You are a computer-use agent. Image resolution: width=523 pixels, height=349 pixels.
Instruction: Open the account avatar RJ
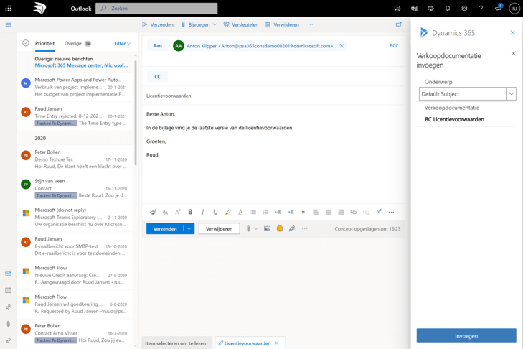pyautogui.click(x=514, y=9)
